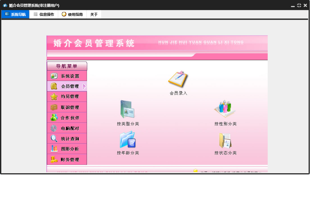The width and height of the screenshot is (310, 204).
Task: Open the 按性别分类 people icon
Action: pos(225,109)
